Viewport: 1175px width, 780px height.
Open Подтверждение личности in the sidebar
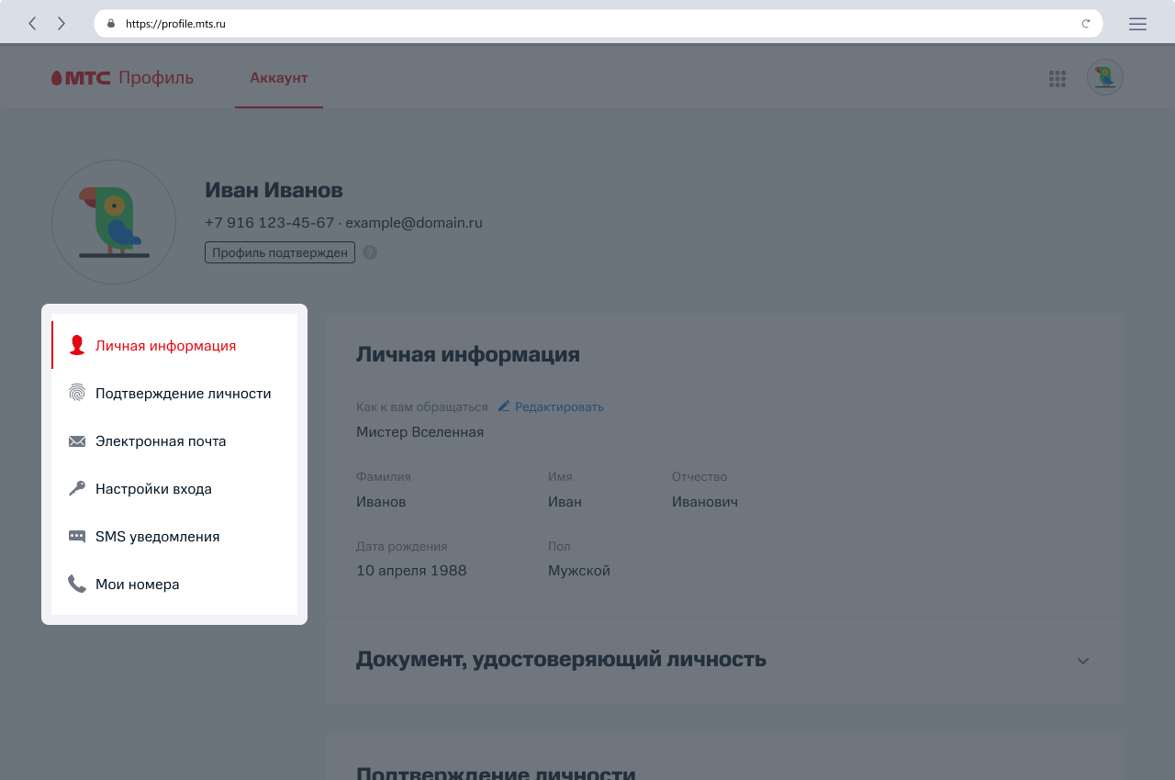[x=174, y=393]
